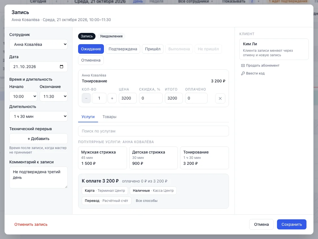The height and width of the screenshot is (239, 318).
Task: Click the Кол-во quantity input
Action: pyautogui.click(x=99, y=98)
